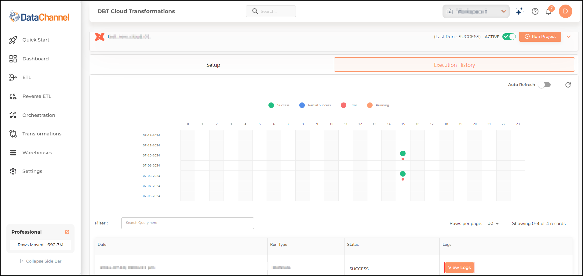Open the Dashboard grid icon
The height and width of the screenshot is (276, 583).
click(13, 59)
